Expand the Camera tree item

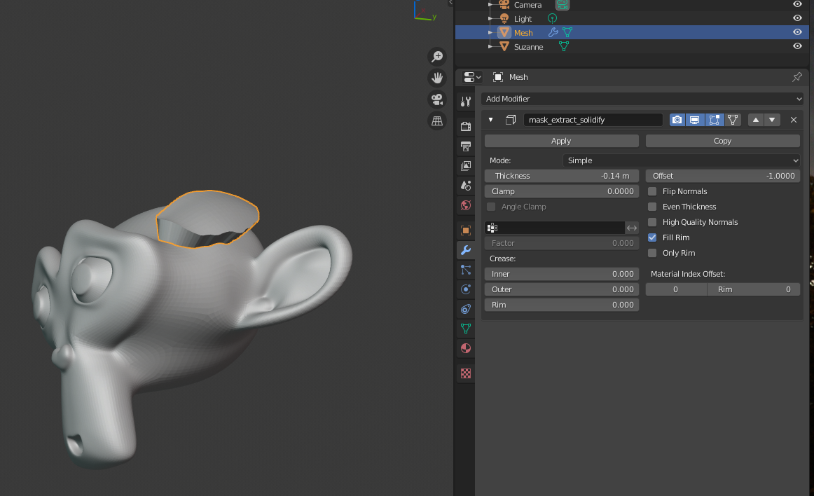coord(490,5)
